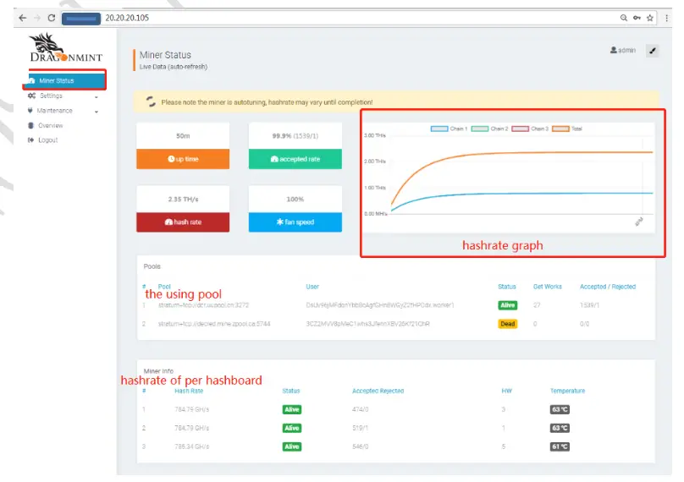Click the Logout exit icon
Screen dimensions: 684x482
(x=30, y=140)
